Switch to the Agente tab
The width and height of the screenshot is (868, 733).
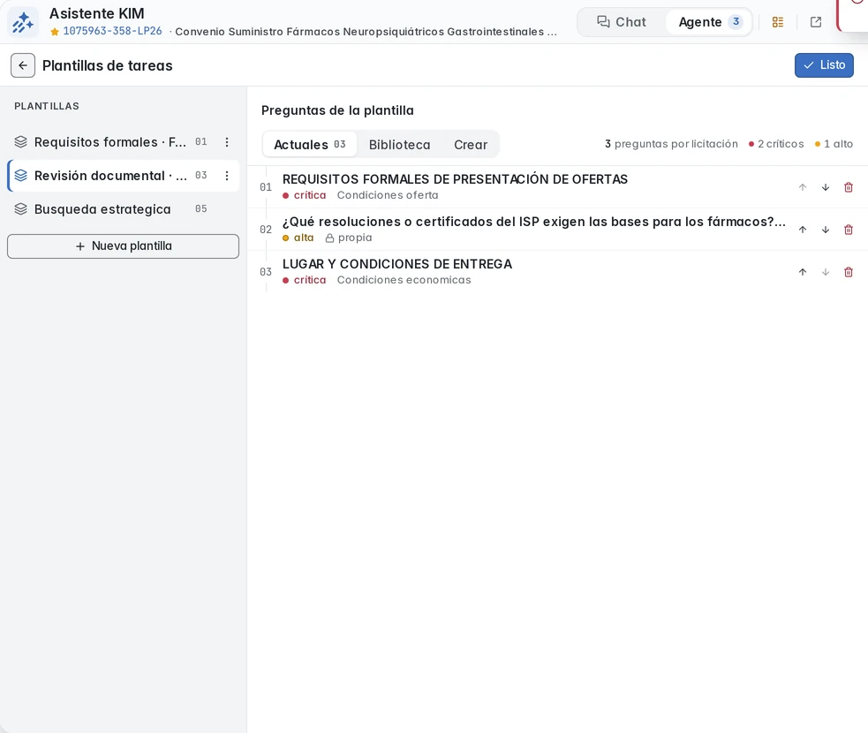[709, 22]
